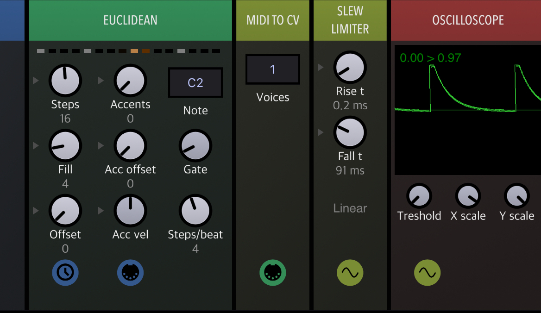Click the SLEW LIMITER module header
The width and height of the screenshot is (541, 313).
[x=350, y=20]
